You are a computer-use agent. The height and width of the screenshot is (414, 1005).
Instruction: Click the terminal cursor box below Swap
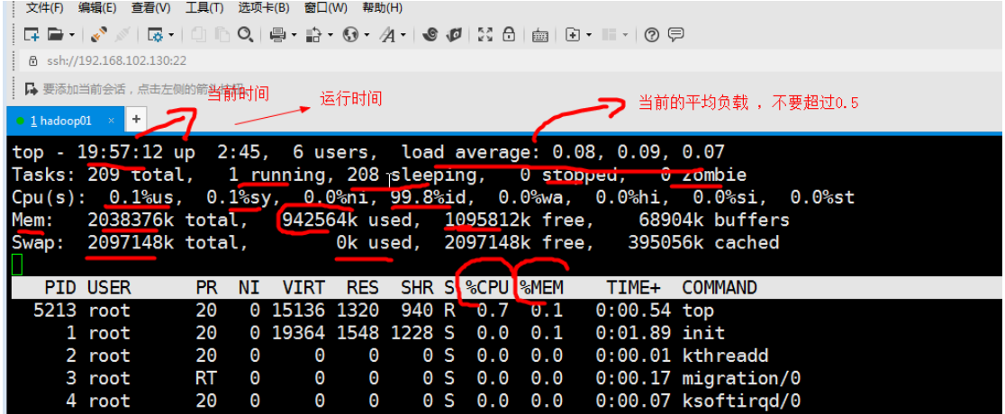(17, 264)
